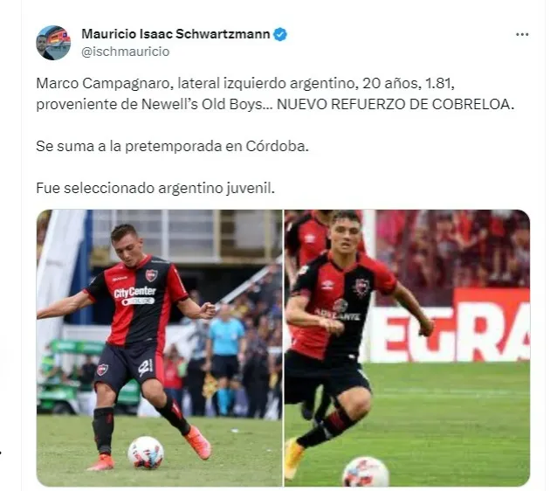Click the referee in light blue shirt
This screenshot has width=557, height=491.
coord(224,359)
